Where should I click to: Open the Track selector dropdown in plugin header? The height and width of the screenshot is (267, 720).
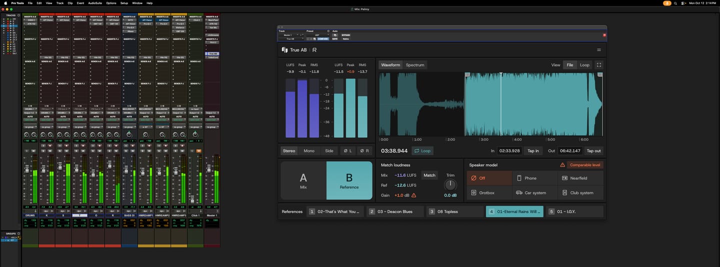289,35
